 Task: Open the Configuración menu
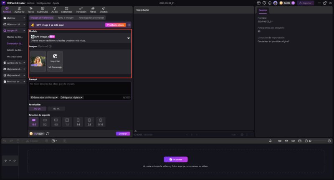(x=43, y=3)
